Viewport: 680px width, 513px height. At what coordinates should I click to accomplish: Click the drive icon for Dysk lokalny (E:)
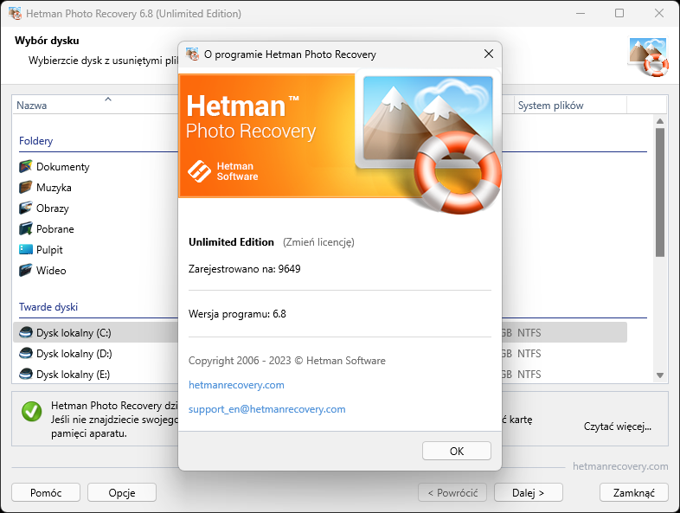pos(26,374)
